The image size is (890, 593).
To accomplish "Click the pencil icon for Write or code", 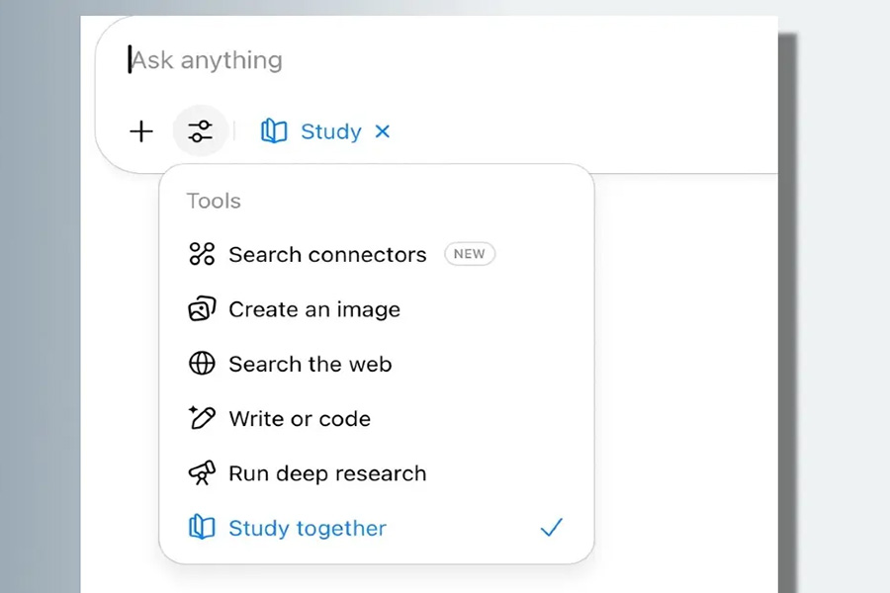I will click(x=202, y=418).
